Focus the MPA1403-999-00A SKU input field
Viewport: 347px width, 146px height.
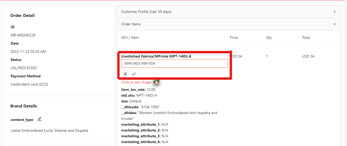(174, 63)
